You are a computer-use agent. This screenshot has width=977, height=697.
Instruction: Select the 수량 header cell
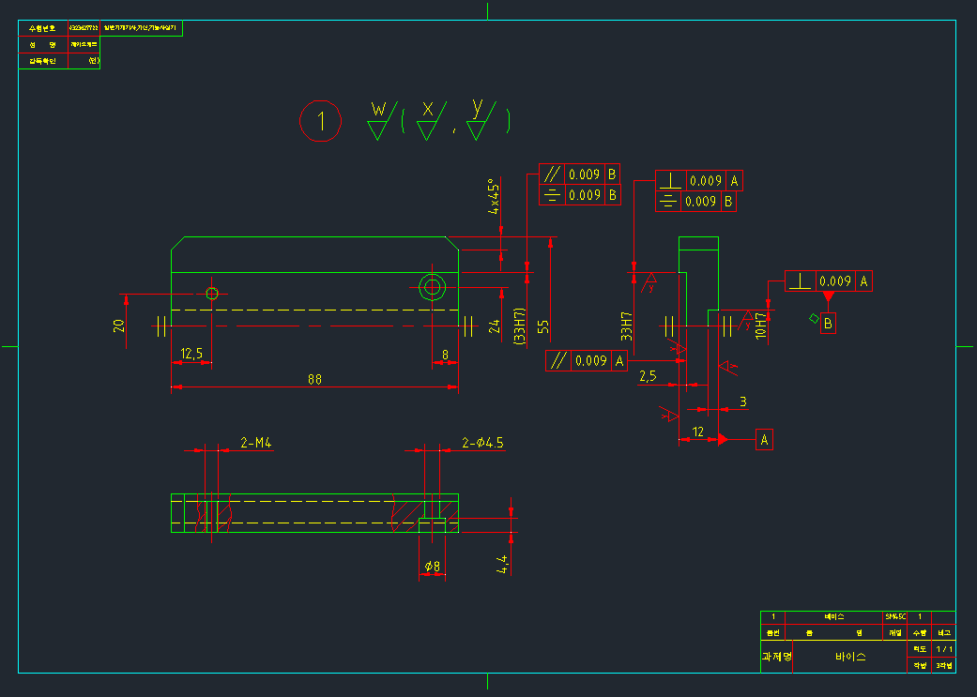point(920,632)
